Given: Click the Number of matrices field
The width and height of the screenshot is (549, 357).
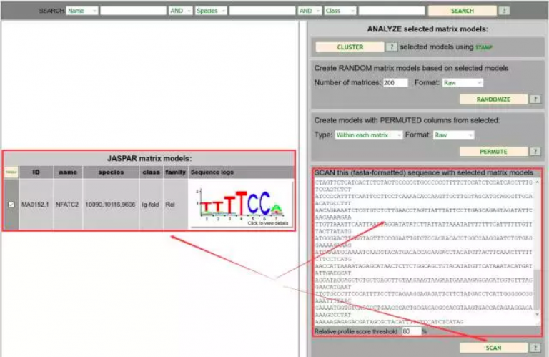Looking at the screenshot, I should tap(395, 83).
